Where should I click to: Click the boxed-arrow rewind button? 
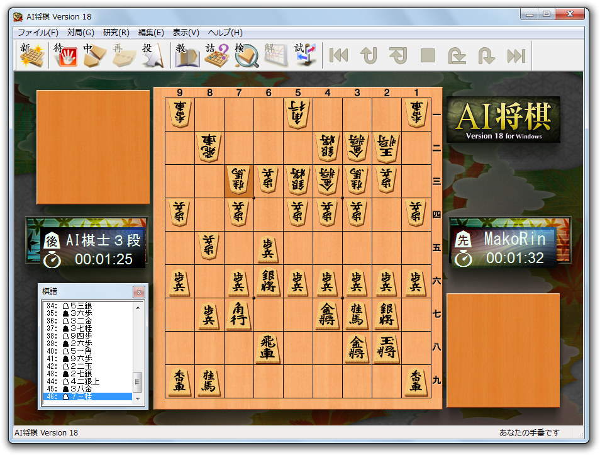(x=398, y=55)
